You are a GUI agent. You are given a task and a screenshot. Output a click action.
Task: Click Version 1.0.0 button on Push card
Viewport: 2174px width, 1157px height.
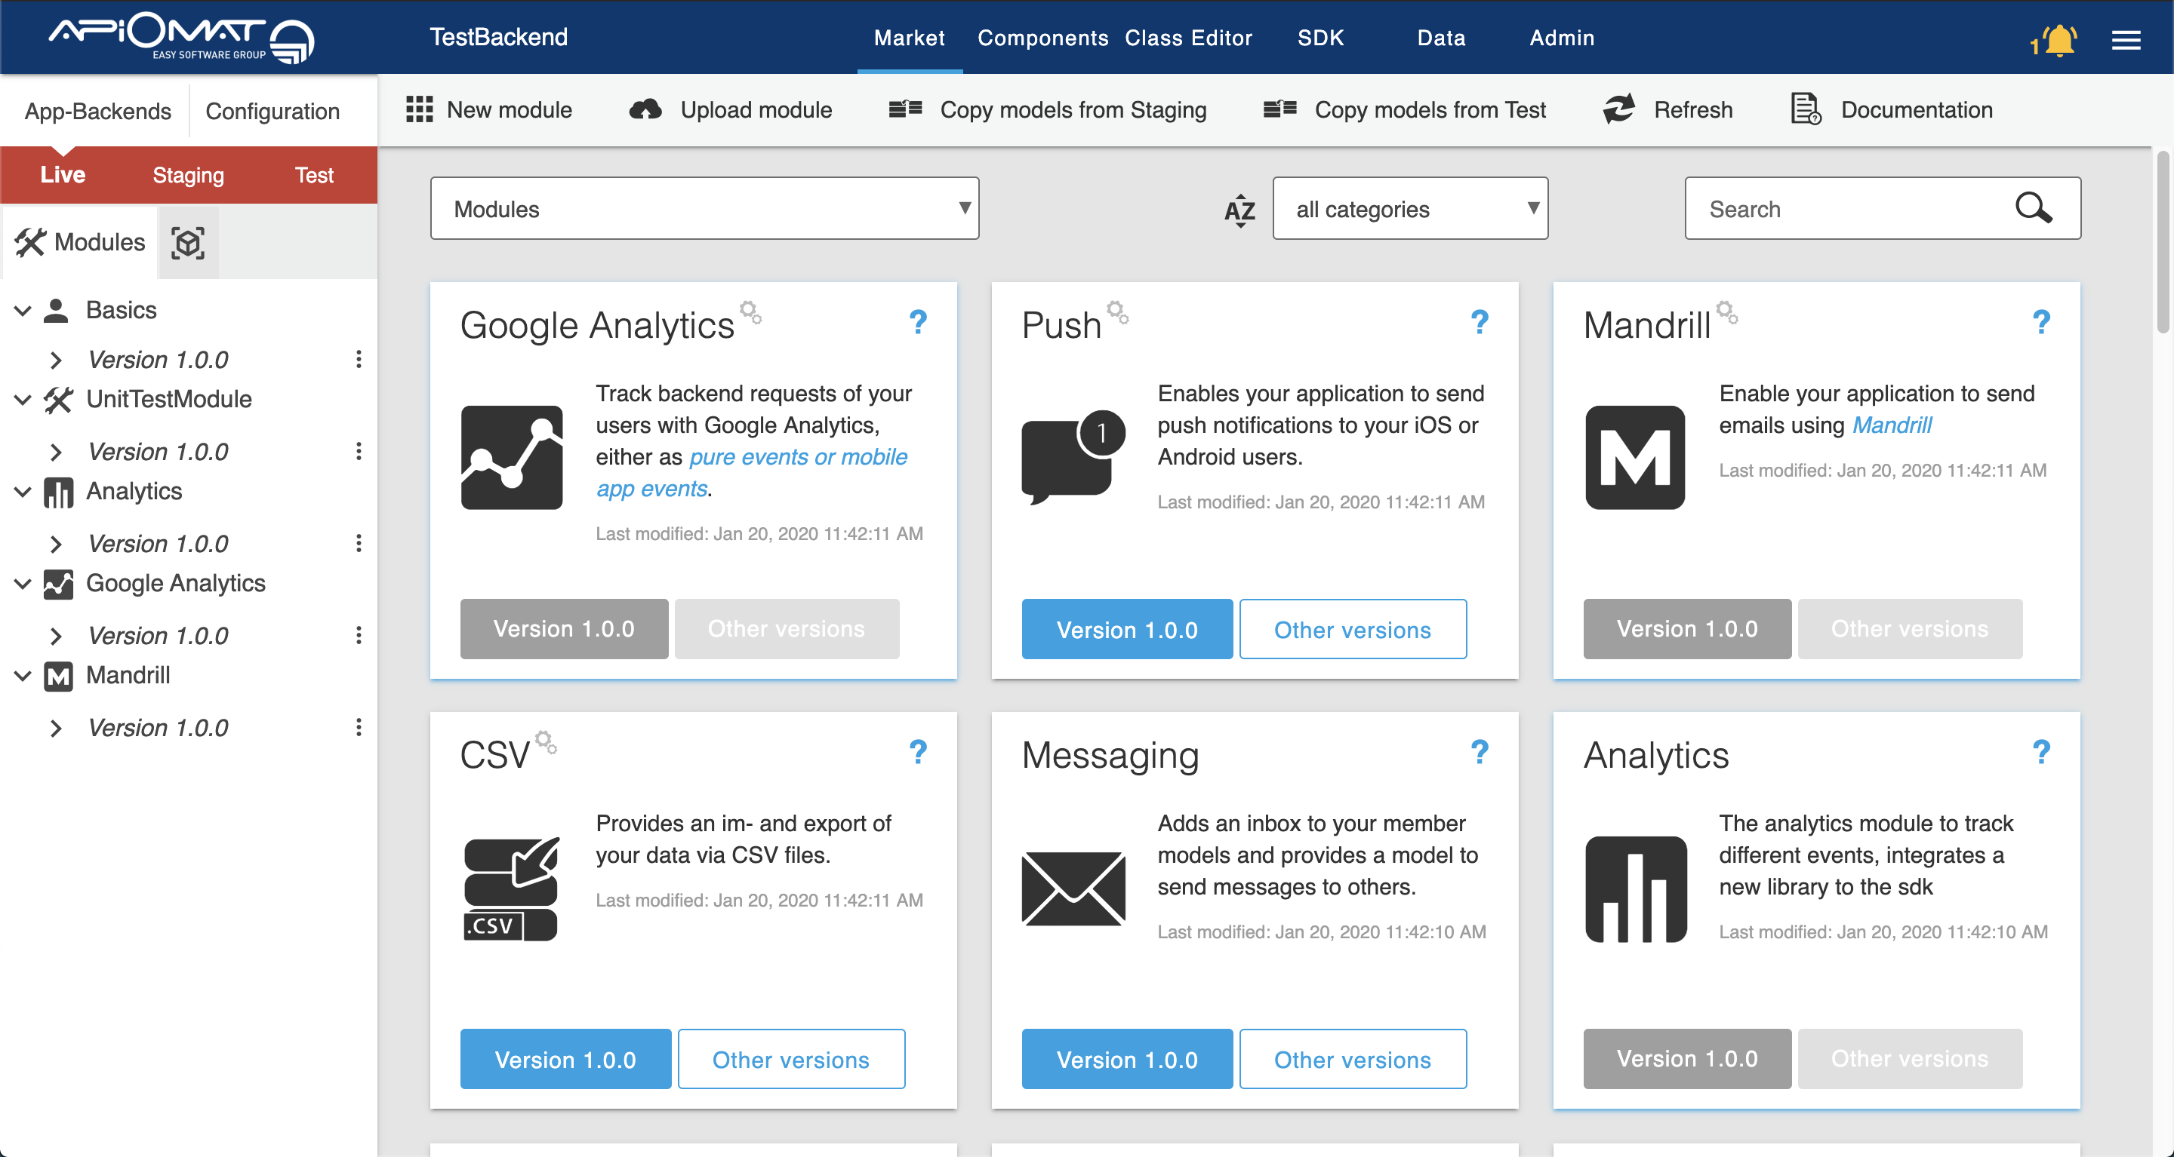click(1127, 629)
